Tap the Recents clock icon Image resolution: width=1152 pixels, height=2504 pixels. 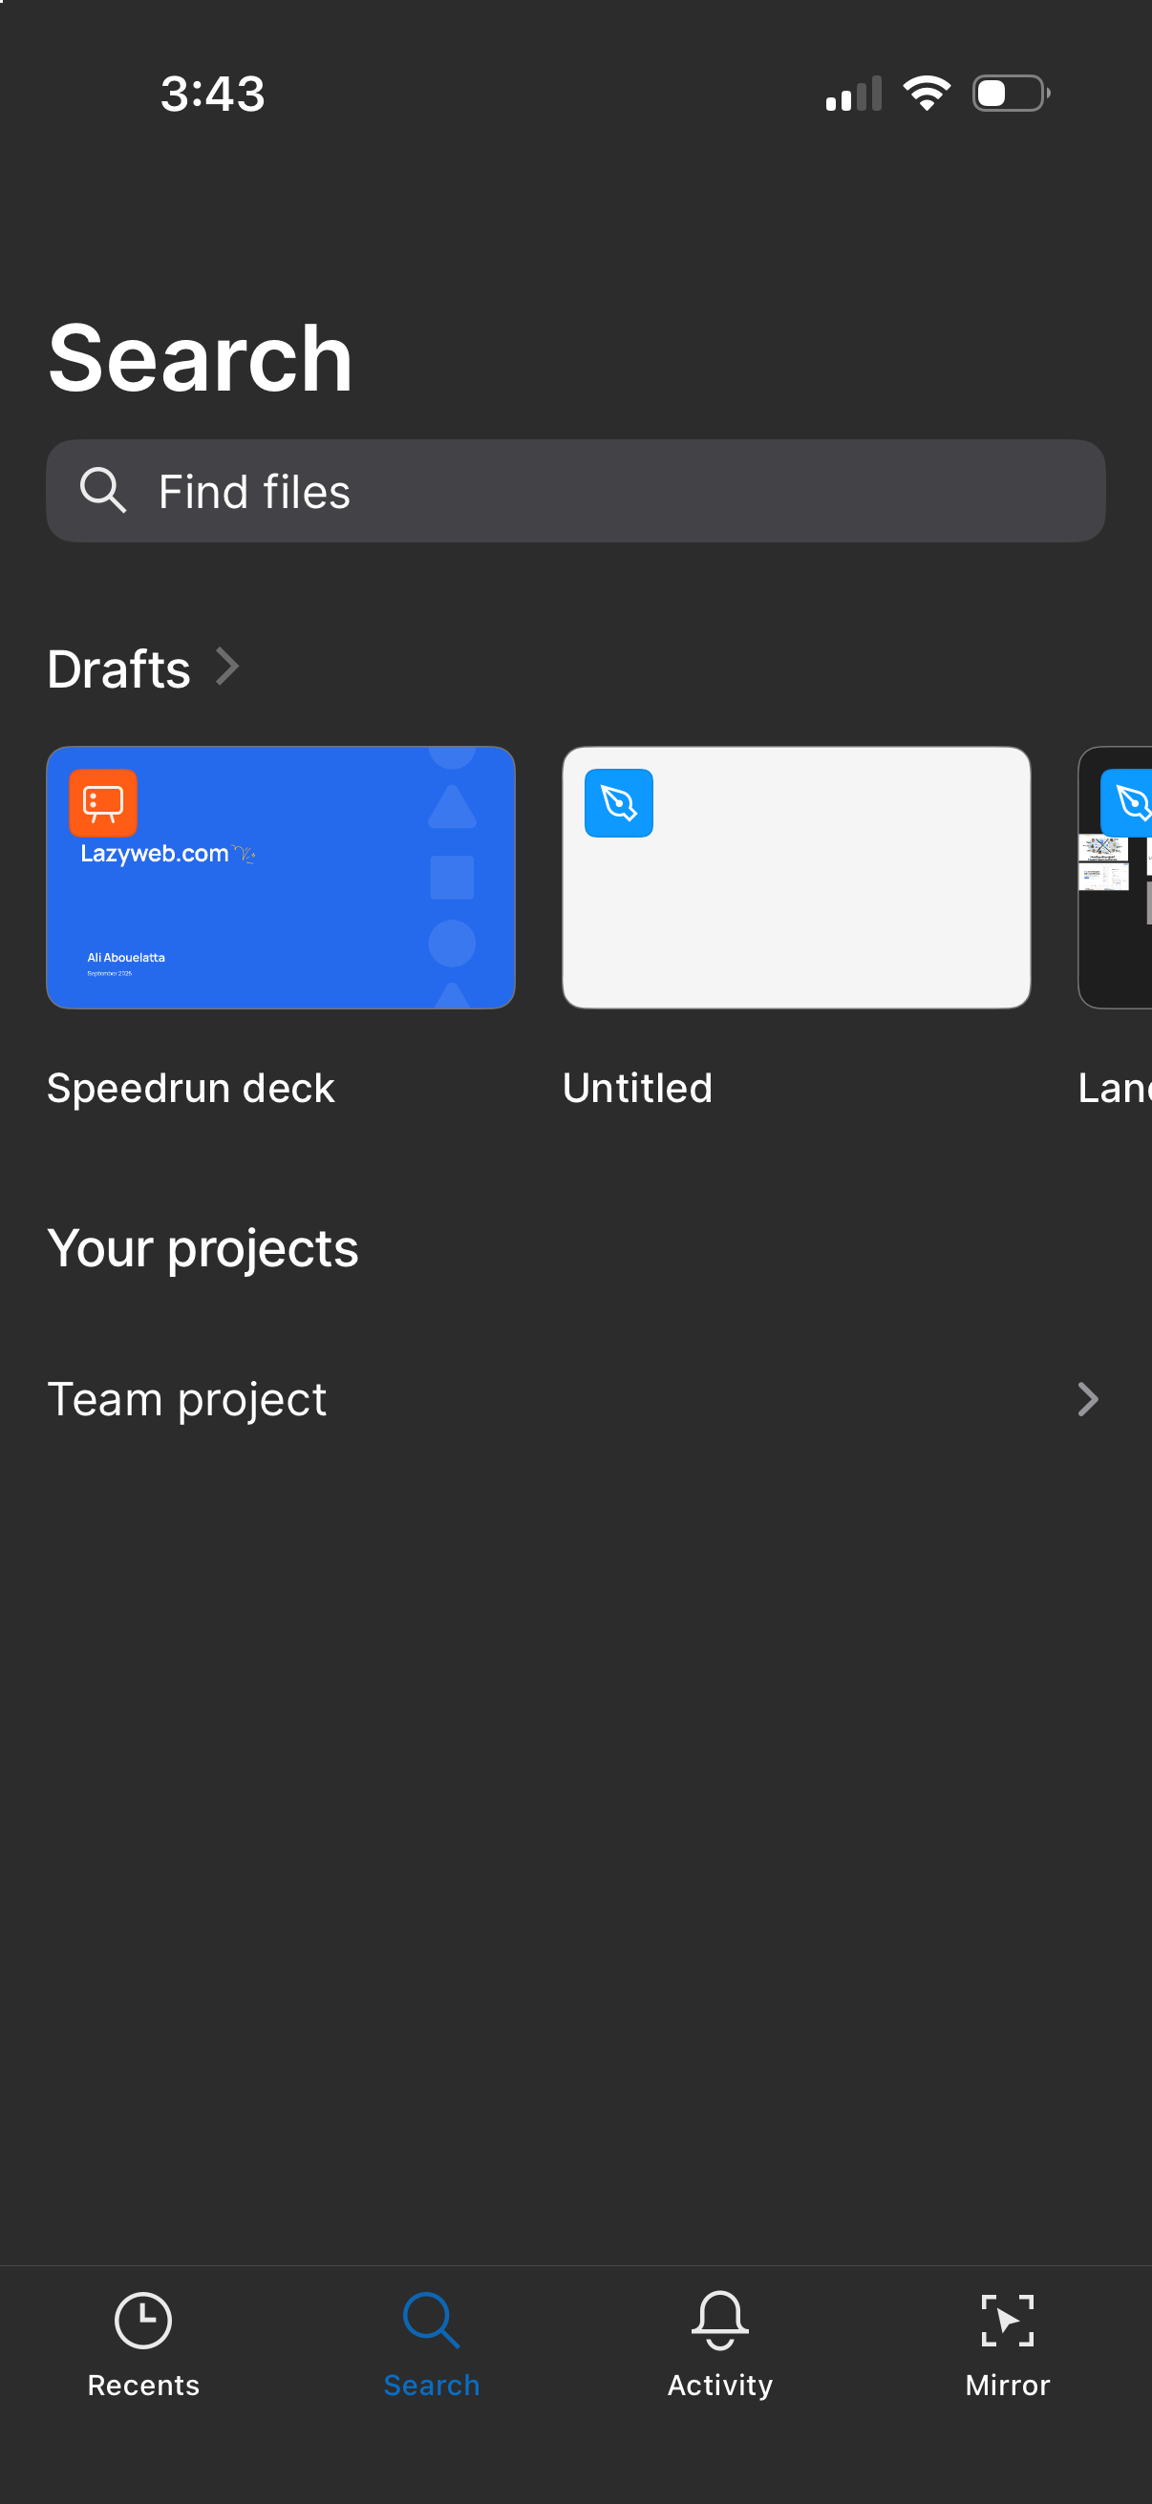pos(143,2322)
